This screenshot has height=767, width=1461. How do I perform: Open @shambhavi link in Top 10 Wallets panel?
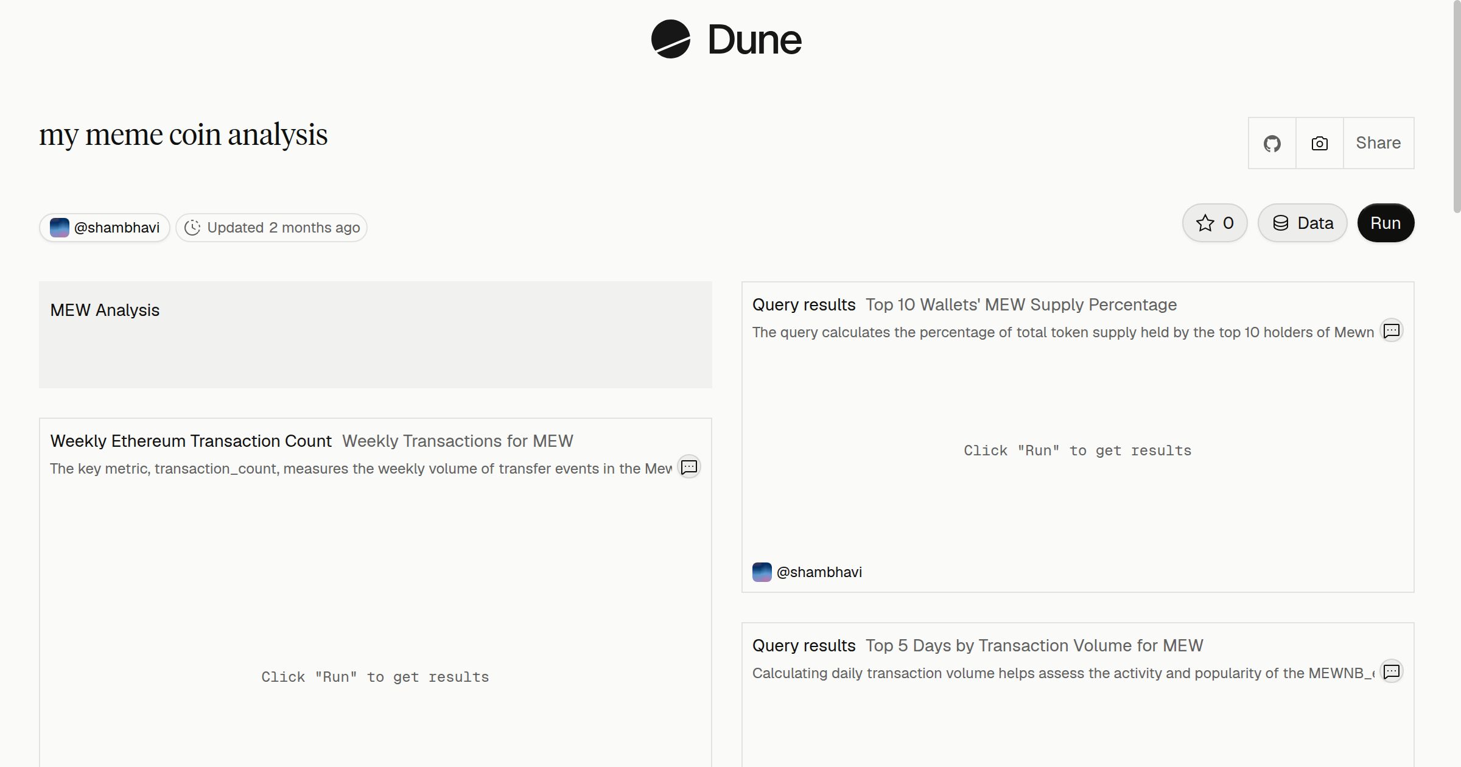pos(819,572)
